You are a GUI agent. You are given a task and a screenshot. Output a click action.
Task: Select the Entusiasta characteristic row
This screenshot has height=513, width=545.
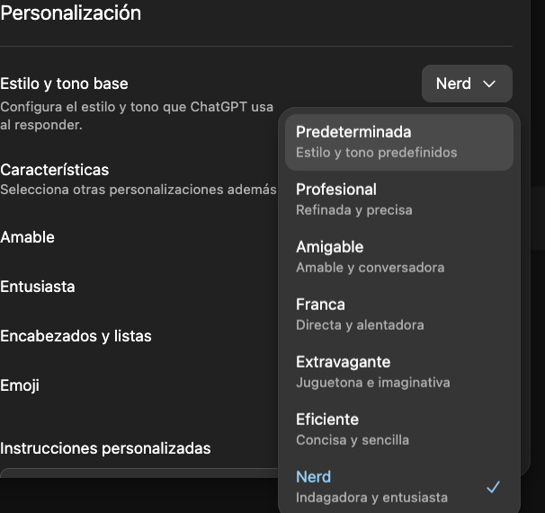[38, 287]
